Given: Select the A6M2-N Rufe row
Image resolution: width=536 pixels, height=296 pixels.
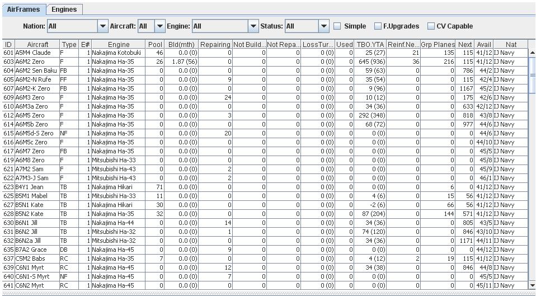Looking at the screenshot, I should coord(265,79).
